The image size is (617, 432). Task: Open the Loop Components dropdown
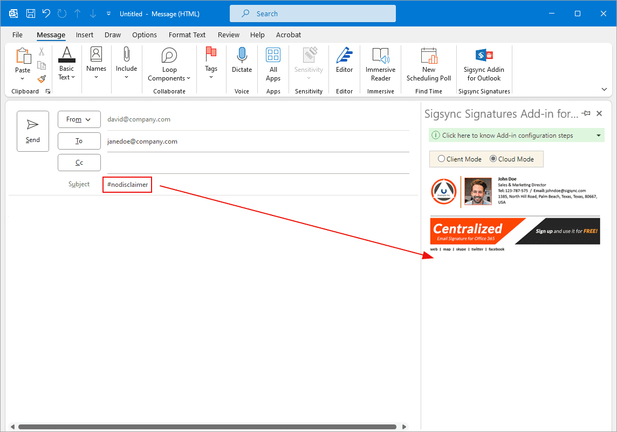[x=169, y=64]
